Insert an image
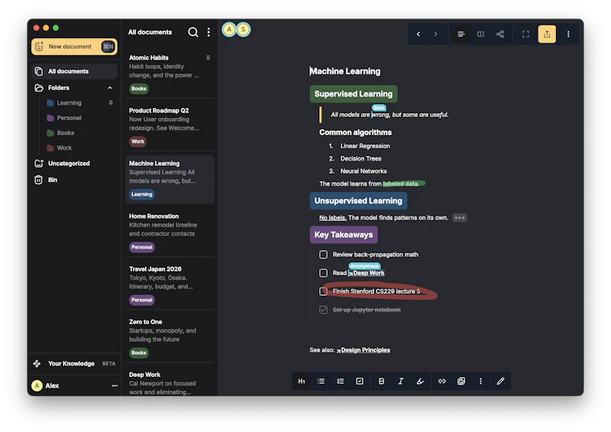Screen dimensions: 611x432 tap(461, 382)
